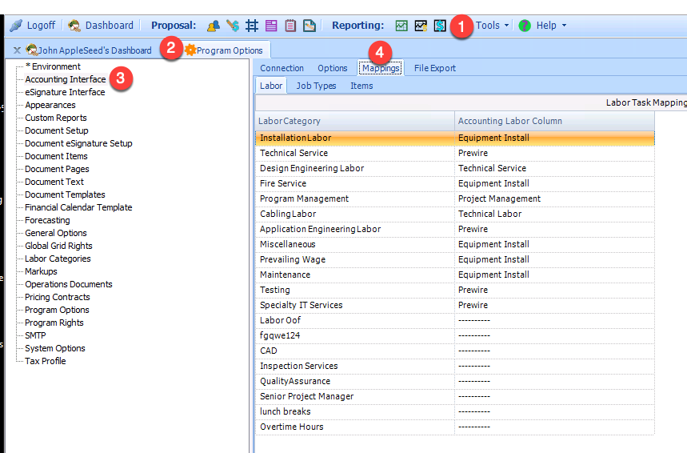The height and width of the screenshot is (453, 687).
Task: Select Labor Categories in the tree
Action: point(58,259)
